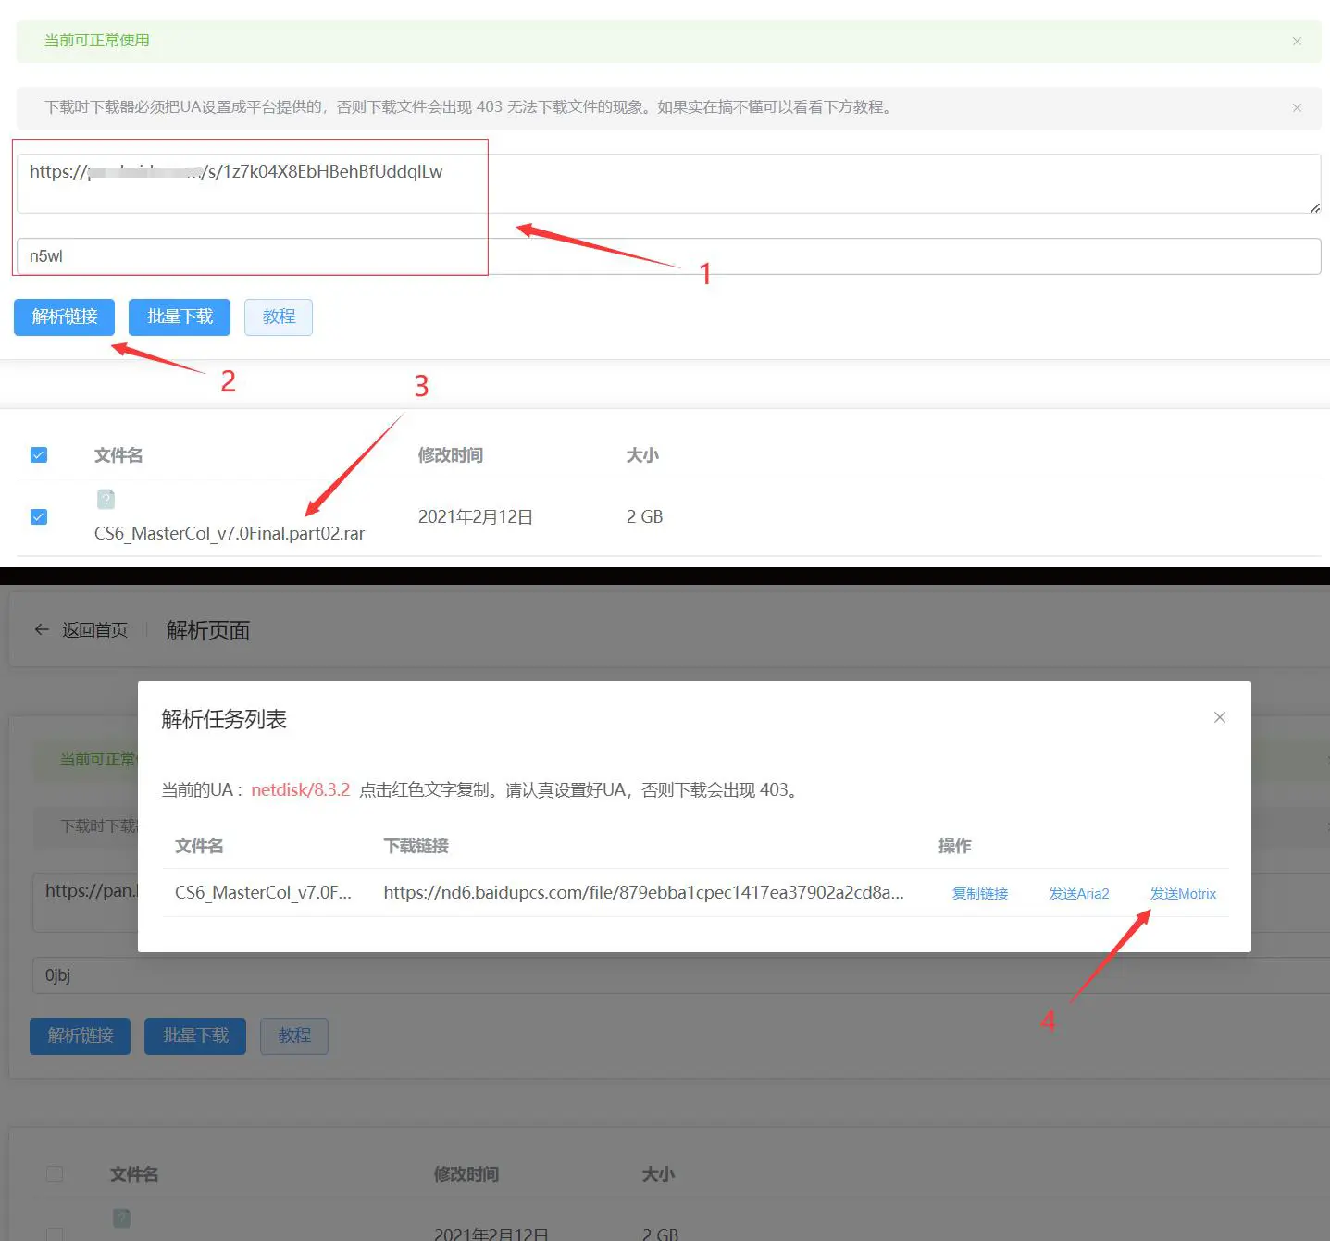This screenshot has height=1241, width=1330.
Task: Click the top 批量下载 button
Action: point(180,316)
